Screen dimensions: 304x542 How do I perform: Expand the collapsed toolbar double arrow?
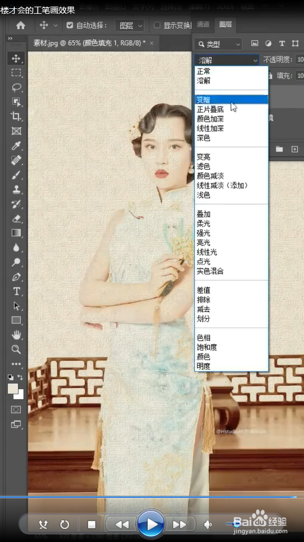point(10,39)
